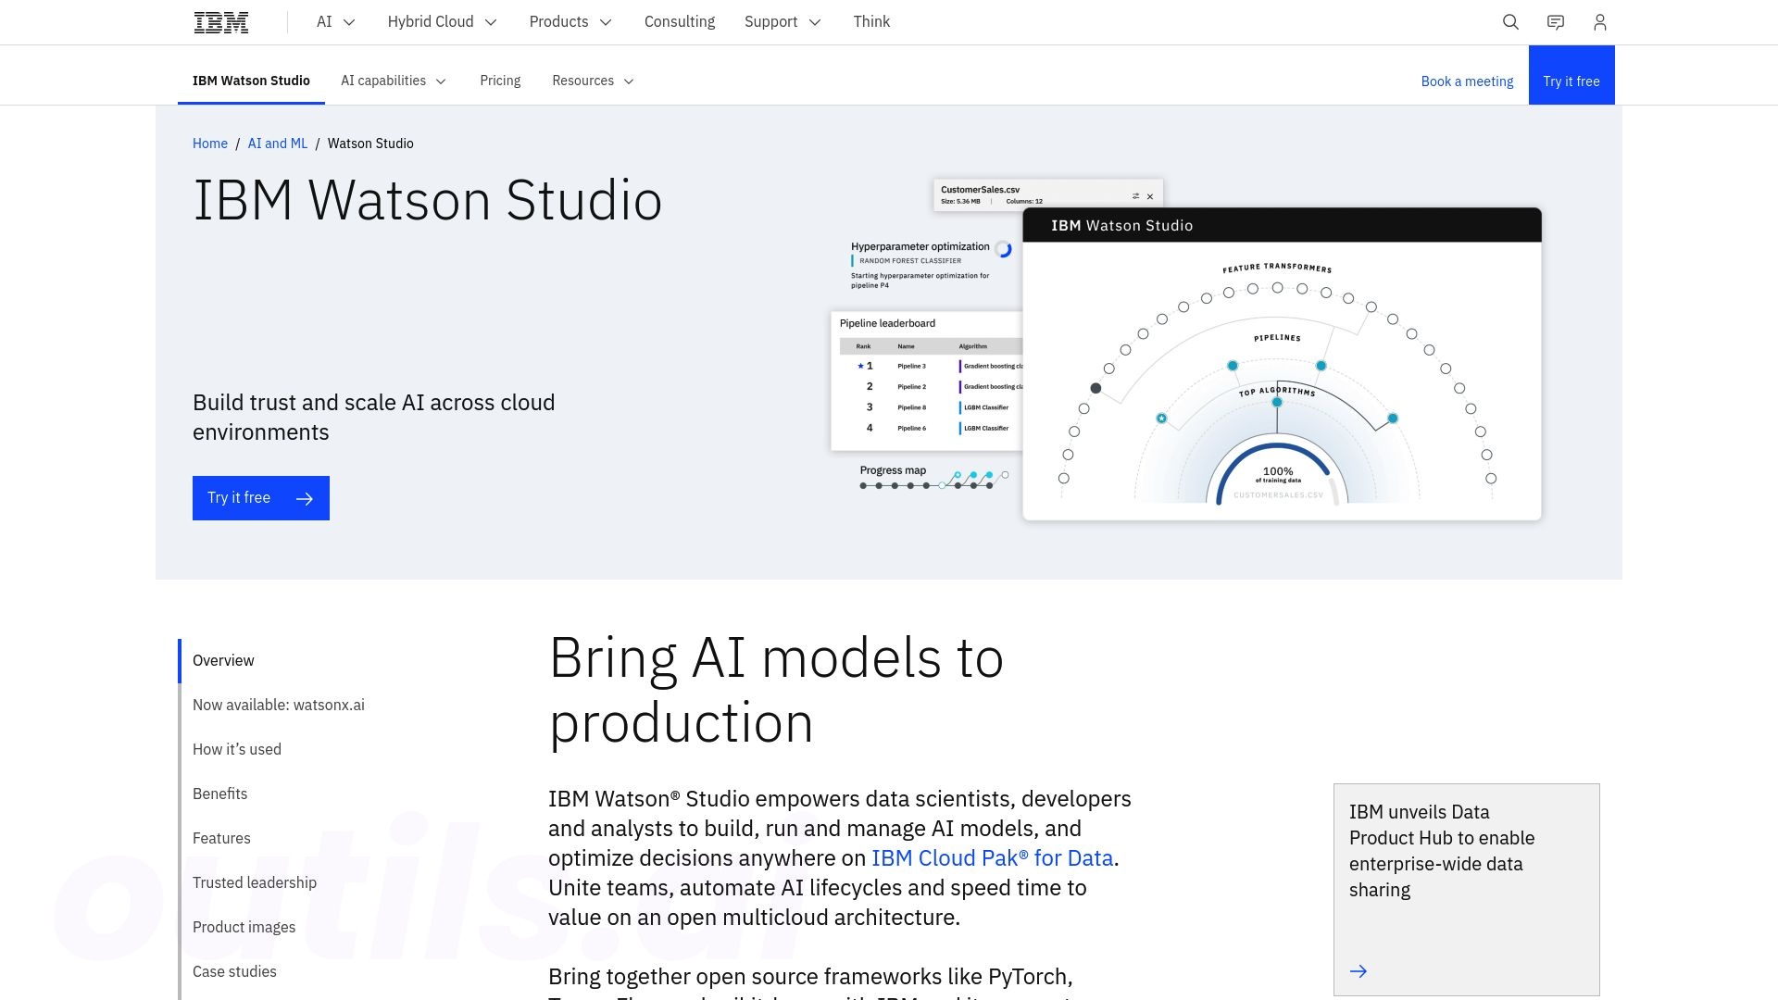Expand the Resources section dropdown

(x=595, y=81)
